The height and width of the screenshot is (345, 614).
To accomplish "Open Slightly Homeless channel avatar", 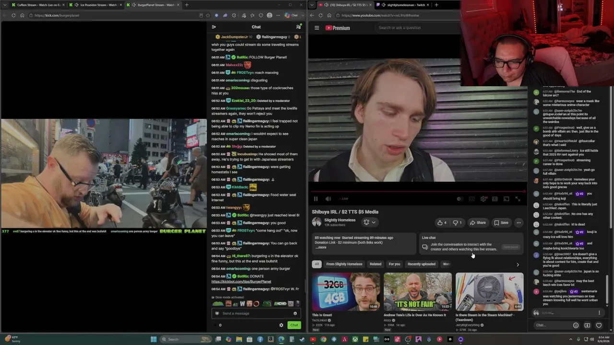I will [x=317, y=222].
